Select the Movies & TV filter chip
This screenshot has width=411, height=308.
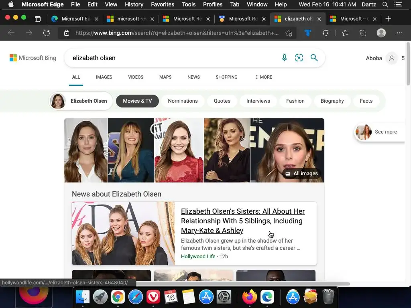137,101
